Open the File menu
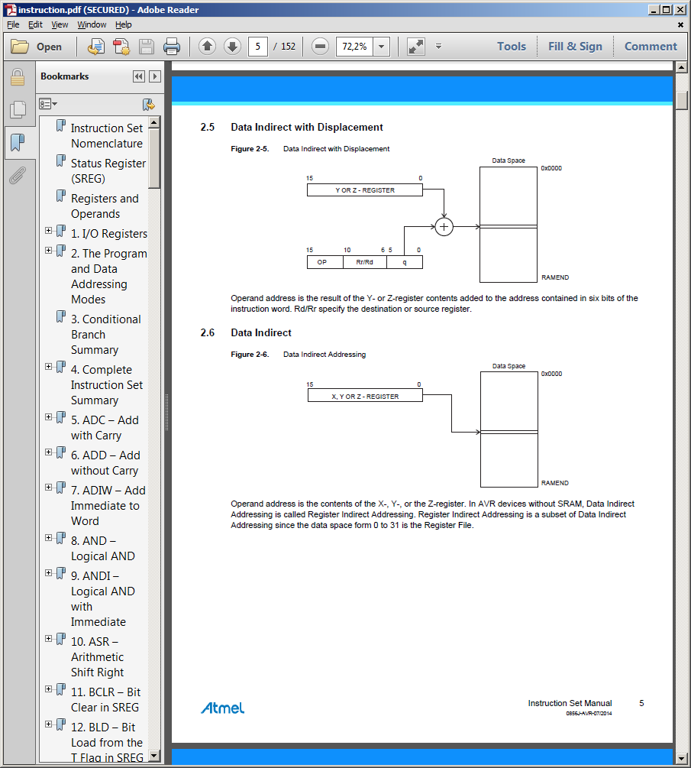 (13, 24)
